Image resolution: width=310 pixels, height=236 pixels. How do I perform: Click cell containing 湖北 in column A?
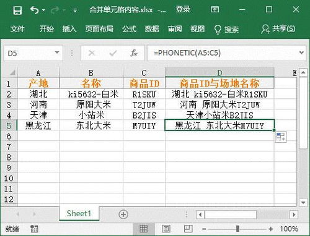click(x=38, y=94)
